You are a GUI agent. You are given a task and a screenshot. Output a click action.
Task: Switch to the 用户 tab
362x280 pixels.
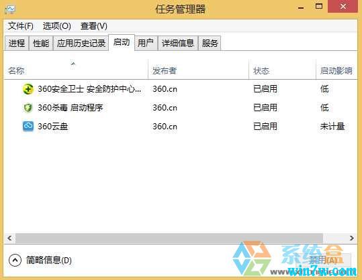(146, 43)
